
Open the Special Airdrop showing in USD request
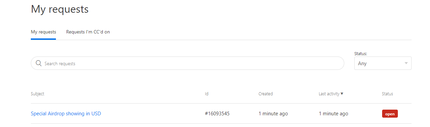point(66,114)
